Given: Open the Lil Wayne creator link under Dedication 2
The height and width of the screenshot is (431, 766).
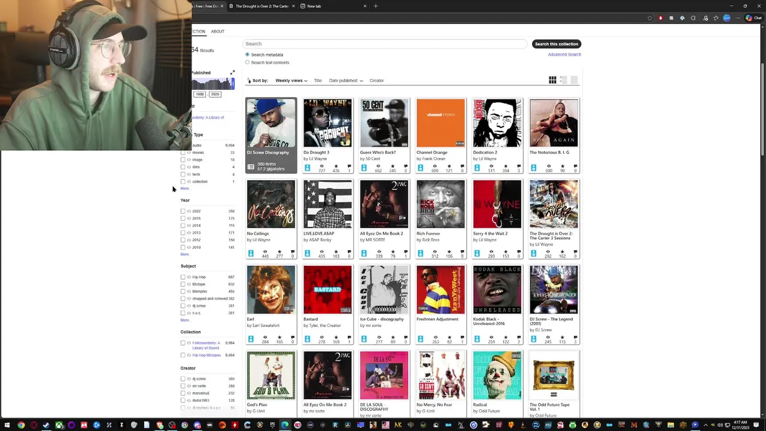Looking at the screenshot, I should point(487,159).
